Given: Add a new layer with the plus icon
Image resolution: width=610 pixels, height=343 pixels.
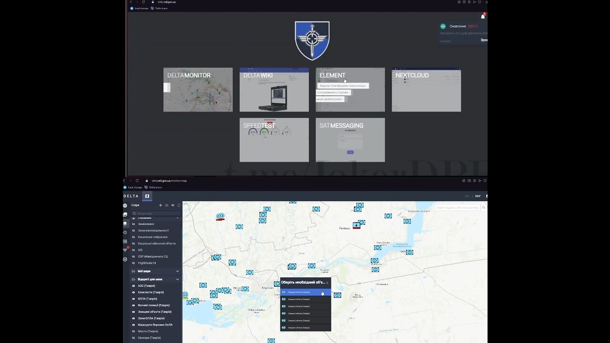Looking at the screenshot, I should (161, 205).
